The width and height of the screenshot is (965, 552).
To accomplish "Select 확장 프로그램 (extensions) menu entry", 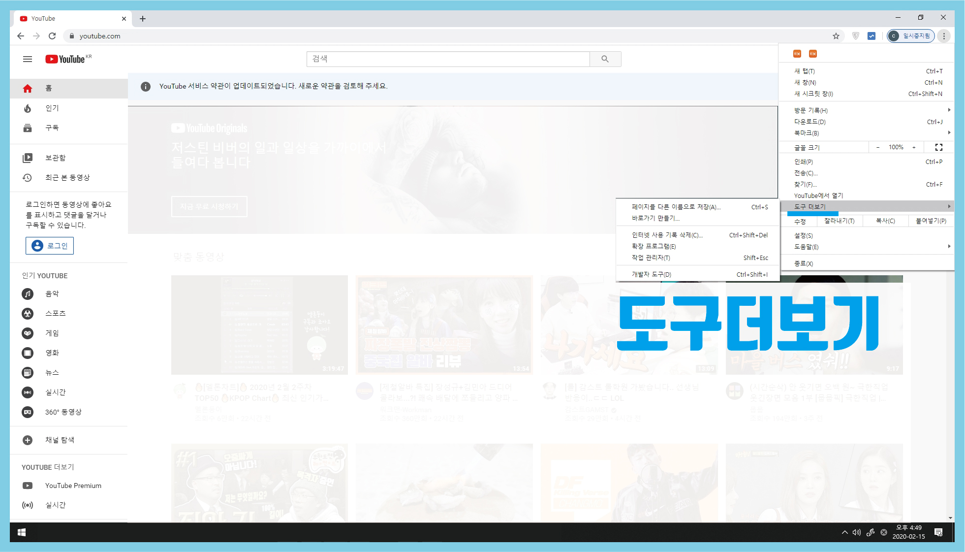I will click(x=654, y=246).
